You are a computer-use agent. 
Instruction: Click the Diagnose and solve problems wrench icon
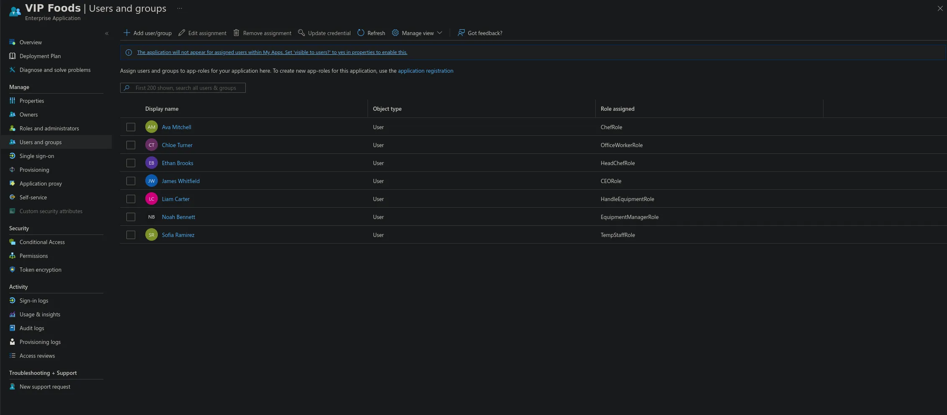pos(12,70)
